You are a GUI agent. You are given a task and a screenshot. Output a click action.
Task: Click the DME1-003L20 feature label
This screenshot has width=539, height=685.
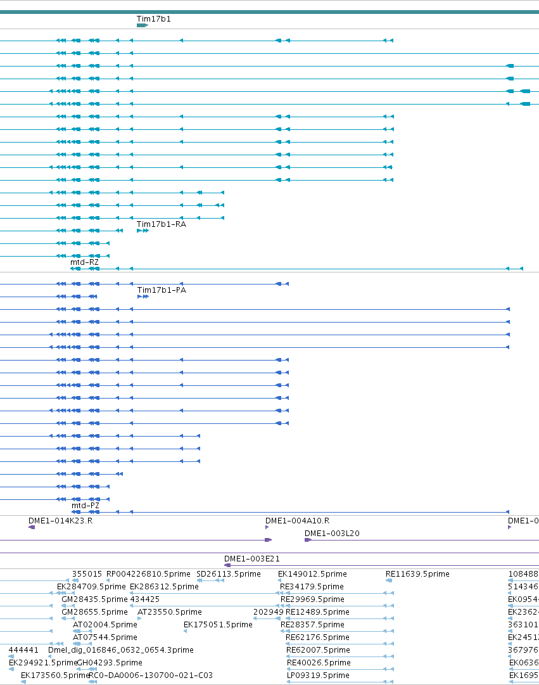click(x=332, y=534)
